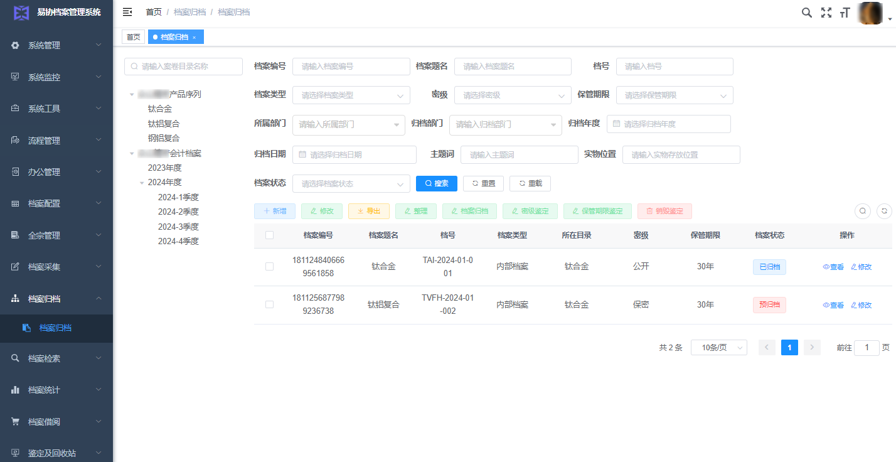
Task: Open the 档案类型 dropdown
Action: click(x=351, y=95)
